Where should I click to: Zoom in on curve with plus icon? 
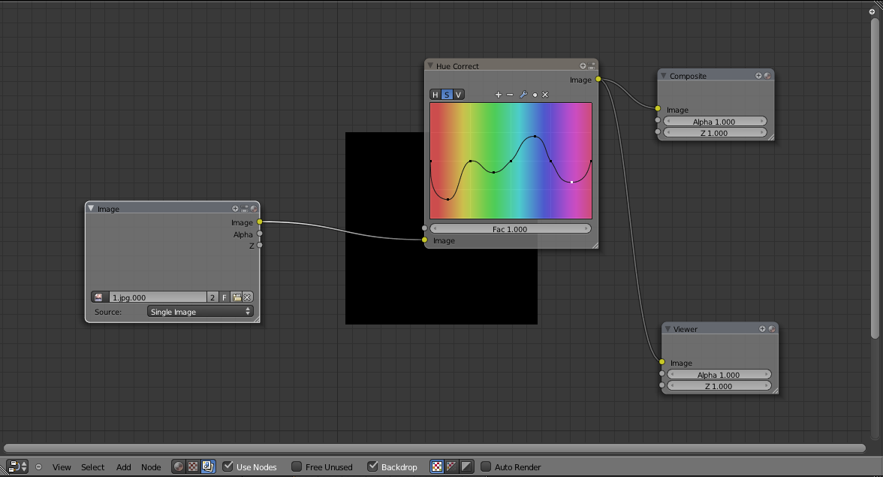pyautogui.click(x=498, y=95)
